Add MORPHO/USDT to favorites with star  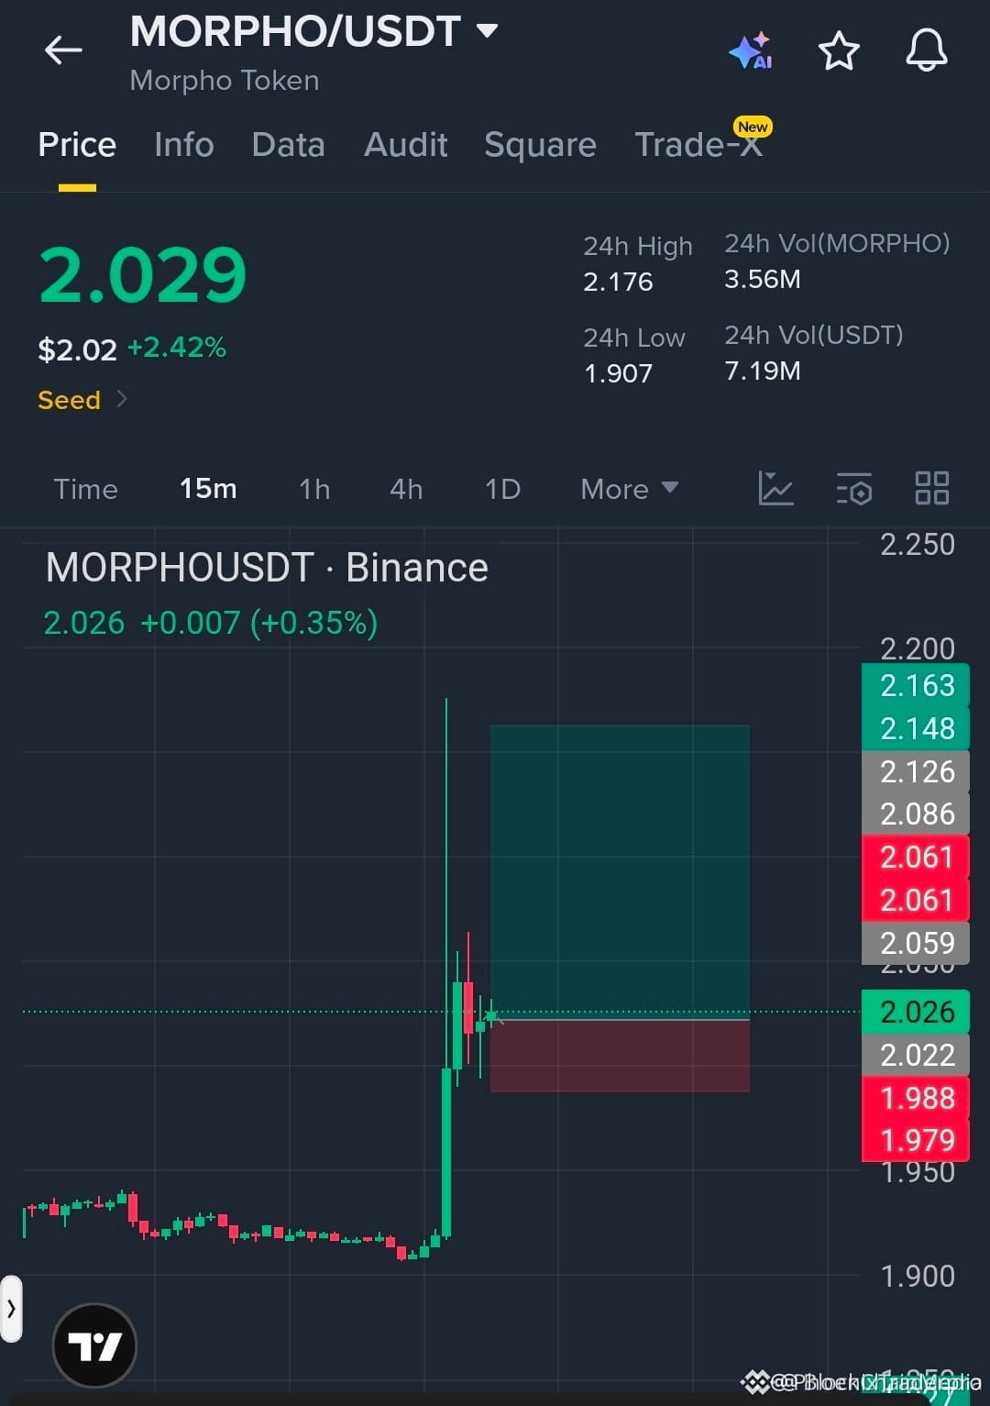(x=839, y=50)
